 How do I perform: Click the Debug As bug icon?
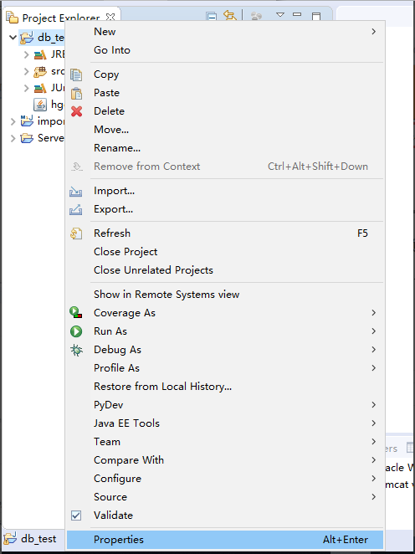tap(76, 350)
